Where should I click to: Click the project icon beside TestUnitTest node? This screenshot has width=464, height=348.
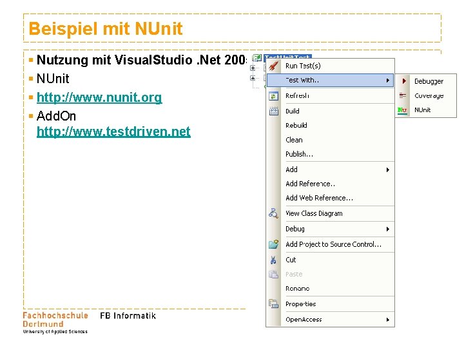[256, 57]
